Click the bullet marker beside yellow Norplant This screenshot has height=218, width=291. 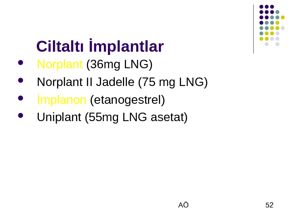click(20, 64)
